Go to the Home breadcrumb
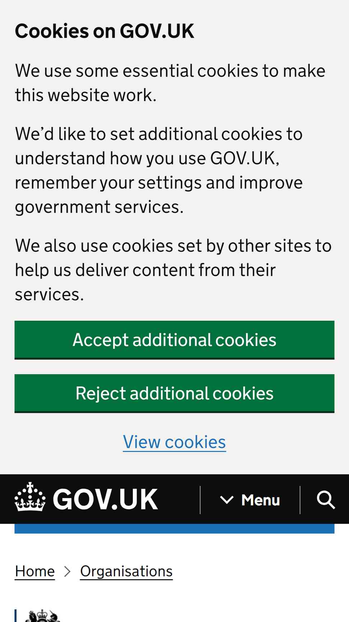 tap(35, 571)
